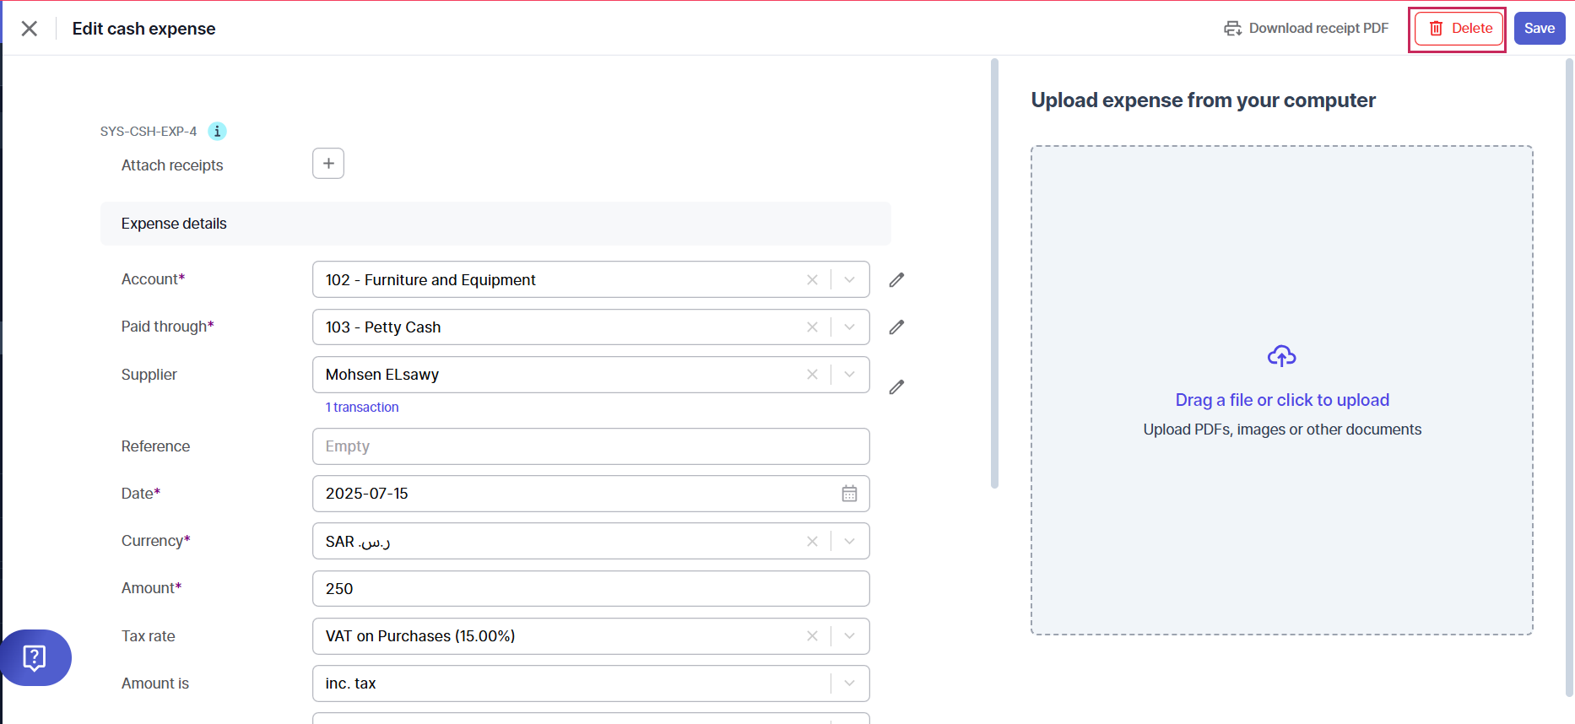
Task: Download receipt PDF
Action: 1306,29
